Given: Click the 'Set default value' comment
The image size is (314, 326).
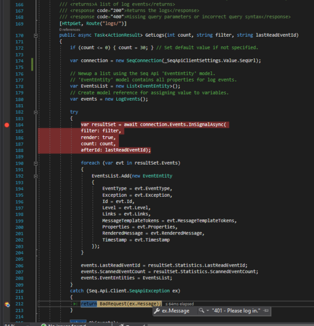Looking at the screenshot, I should pos(207,48).
